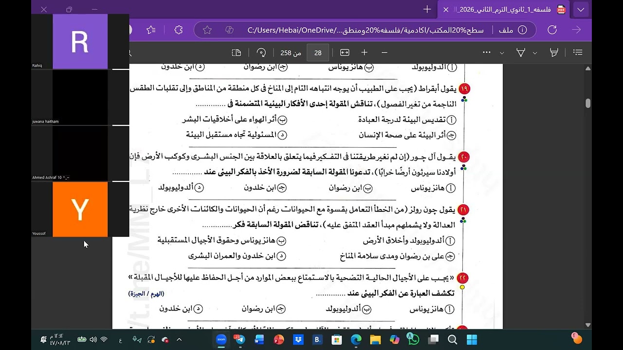Add this page to favorites star
Viewport: 623px width, 350px height.
[207, 30]
